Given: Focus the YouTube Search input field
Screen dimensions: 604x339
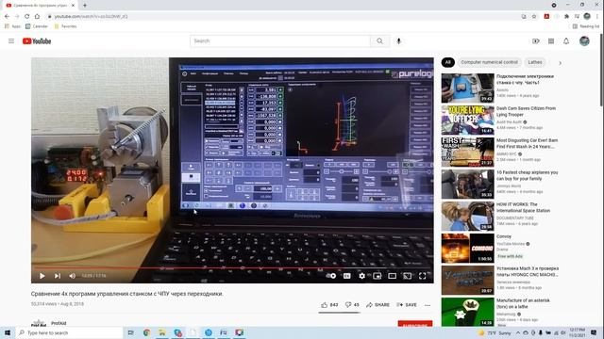Looking at the screenshot, I should click(x=280, y=41).
